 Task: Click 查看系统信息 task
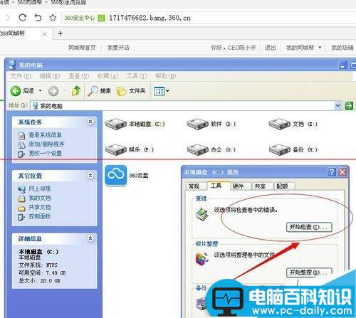coord(45,135)
